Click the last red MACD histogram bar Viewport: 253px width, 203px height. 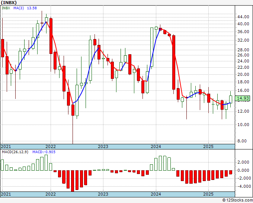pos(231,172)
